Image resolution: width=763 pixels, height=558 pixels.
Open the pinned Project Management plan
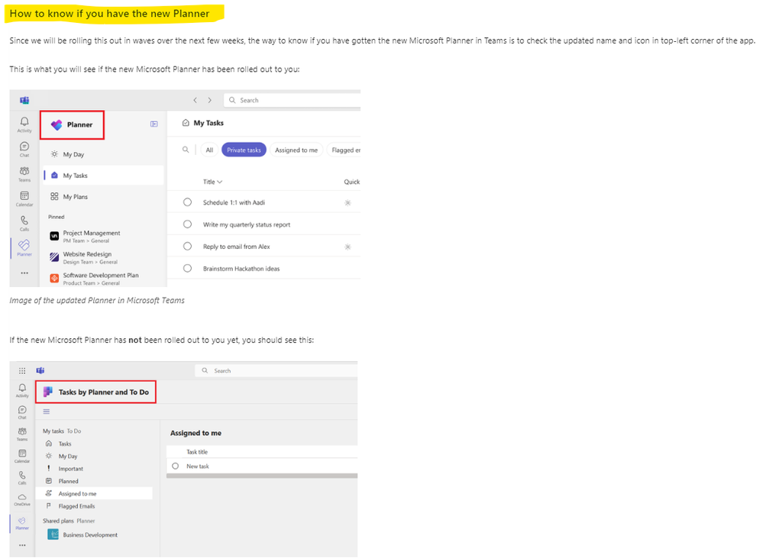coord(91,237)
